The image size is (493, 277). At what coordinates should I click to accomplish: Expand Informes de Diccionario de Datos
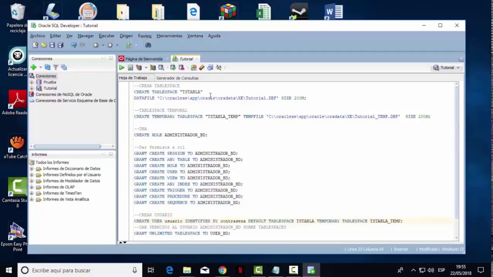pos(32,169)
